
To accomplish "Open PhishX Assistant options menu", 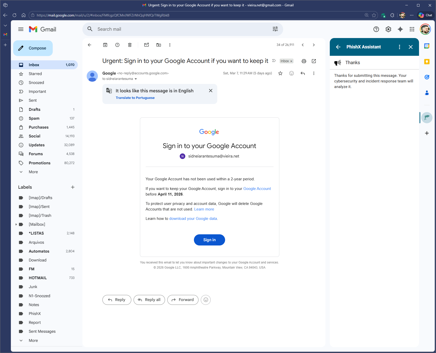I will coord(399,47).
